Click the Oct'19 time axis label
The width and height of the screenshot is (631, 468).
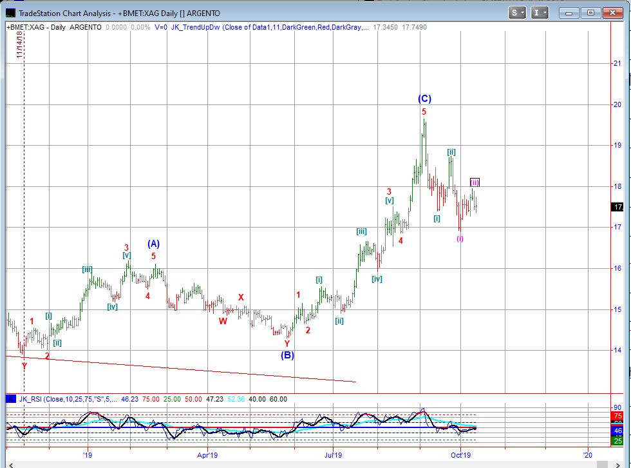[461, 455]
